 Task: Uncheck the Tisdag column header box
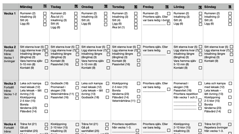point(76,7)
